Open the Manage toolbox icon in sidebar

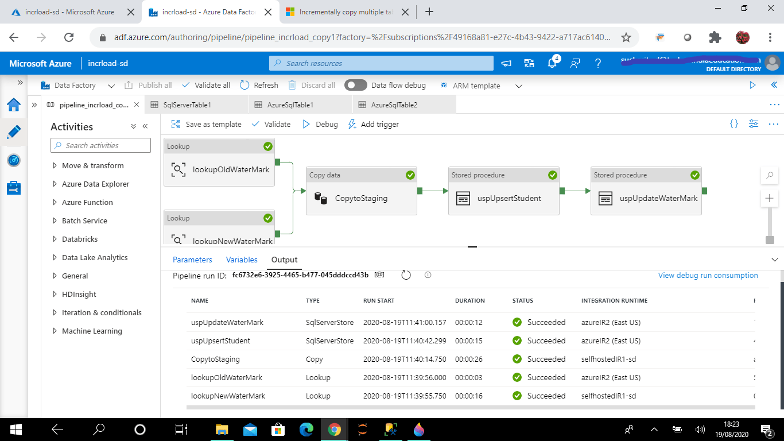coord(14,188)
